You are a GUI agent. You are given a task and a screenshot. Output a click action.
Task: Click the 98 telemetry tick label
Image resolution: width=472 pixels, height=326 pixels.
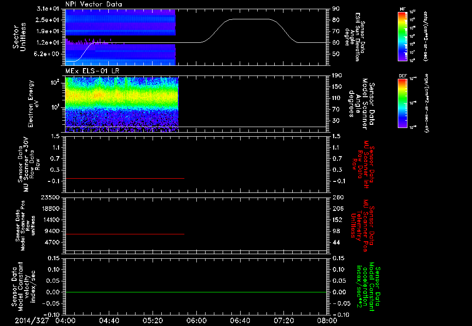click(x=336, y=231)
